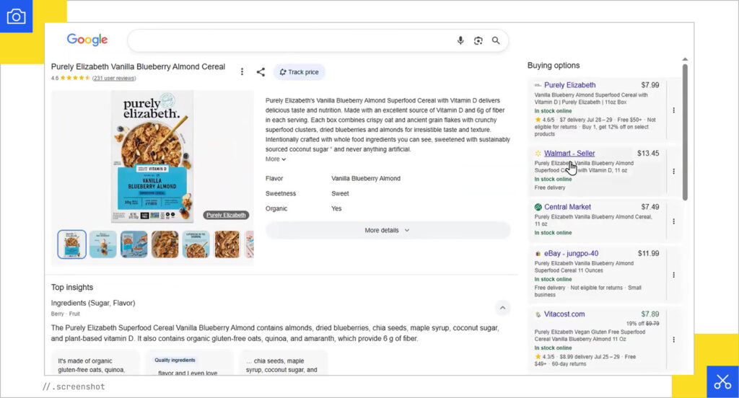739x398 pixels.
Task: Select the first cereal box thumbnail
Action: (71, 244)
